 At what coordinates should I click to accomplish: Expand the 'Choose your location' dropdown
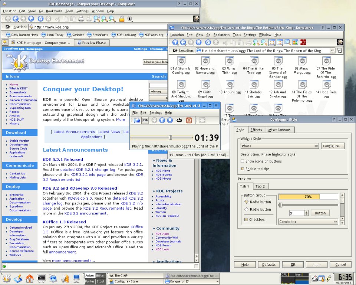pyautogui.click(x=155, y=62)
